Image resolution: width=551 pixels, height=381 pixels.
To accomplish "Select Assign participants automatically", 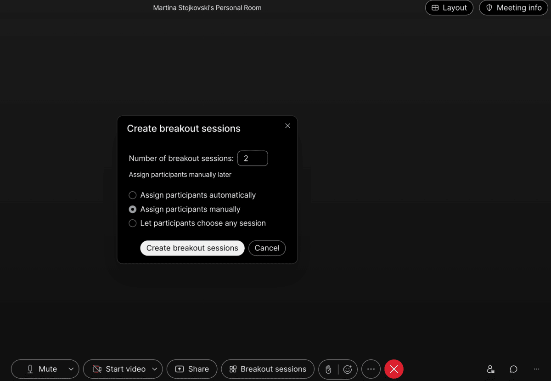I will coord(133,195).
